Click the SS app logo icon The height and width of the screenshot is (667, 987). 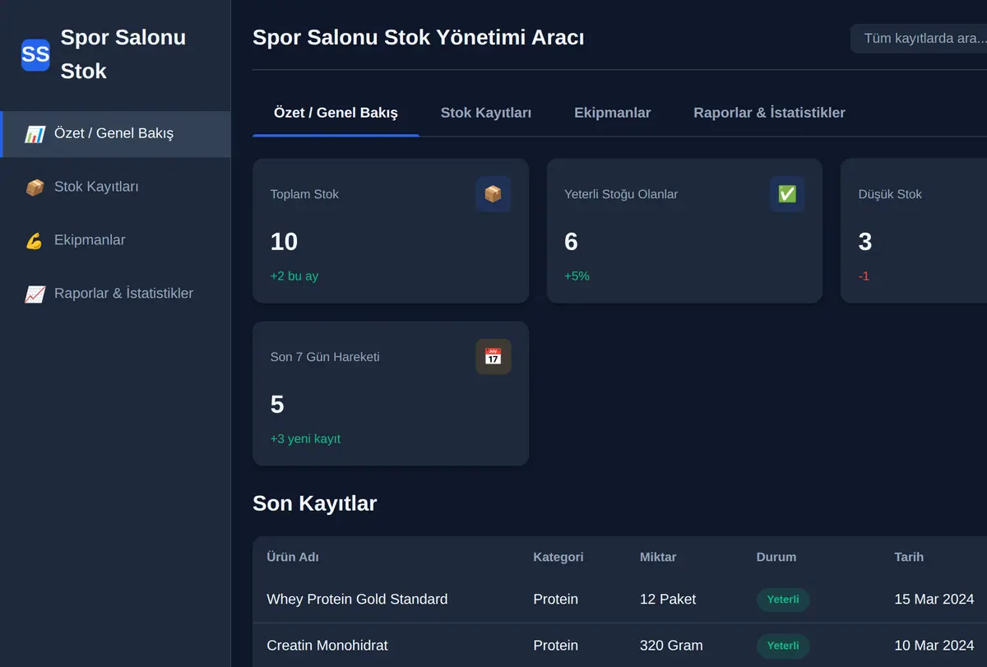[x=35, y=54]
